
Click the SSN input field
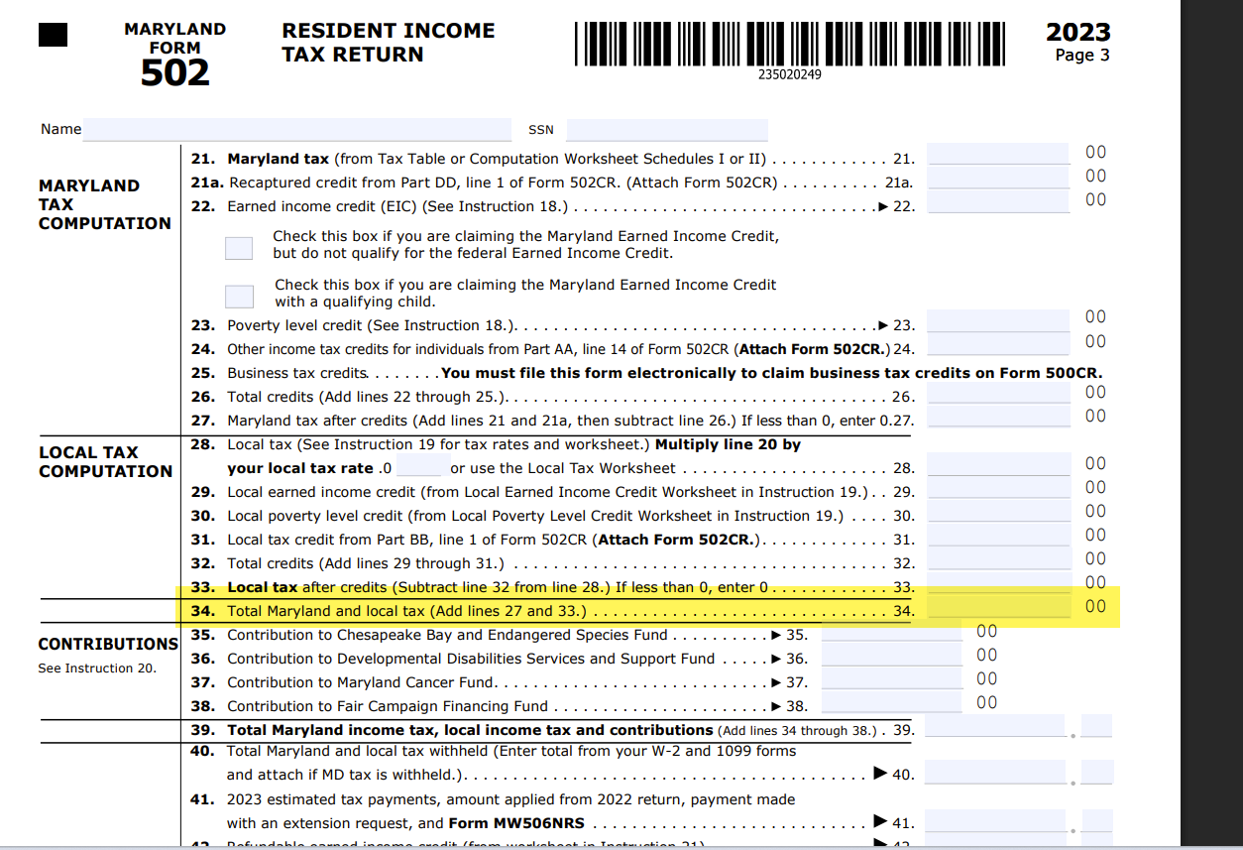(x=667, y=130)
